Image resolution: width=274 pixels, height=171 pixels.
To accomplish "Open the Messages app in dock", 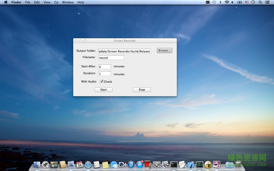I will (x=114, y=165).
